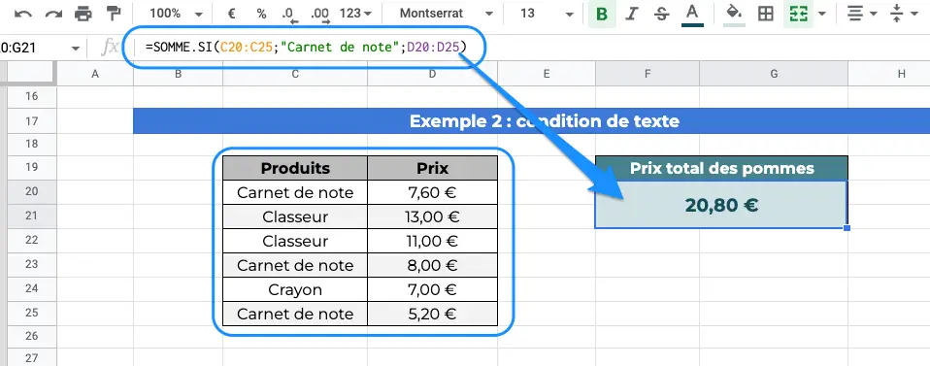Click the undo arrow icon
Viewport: 930px width, 366px height.
click(23, 14)
